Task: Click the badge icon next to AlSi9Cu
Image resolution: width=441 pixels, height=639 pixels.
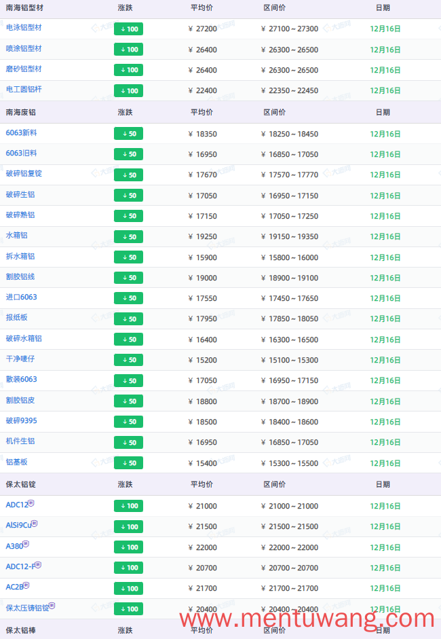Action: pos(35,524)
